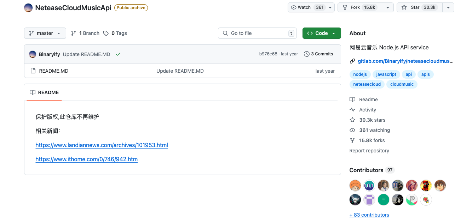Image resolution: width=455 pixels, height=224 pixels.
Task: Click the README.MD file icon
Action: [x=33, y=71]
